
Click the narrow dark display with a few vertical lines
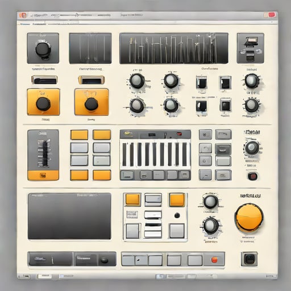pos(90,48)
